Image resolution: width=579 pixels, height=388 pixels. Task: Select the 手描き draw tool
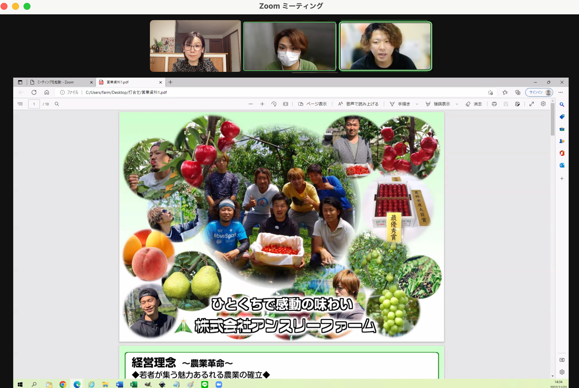pyautogui.click(x=400, y=104)
